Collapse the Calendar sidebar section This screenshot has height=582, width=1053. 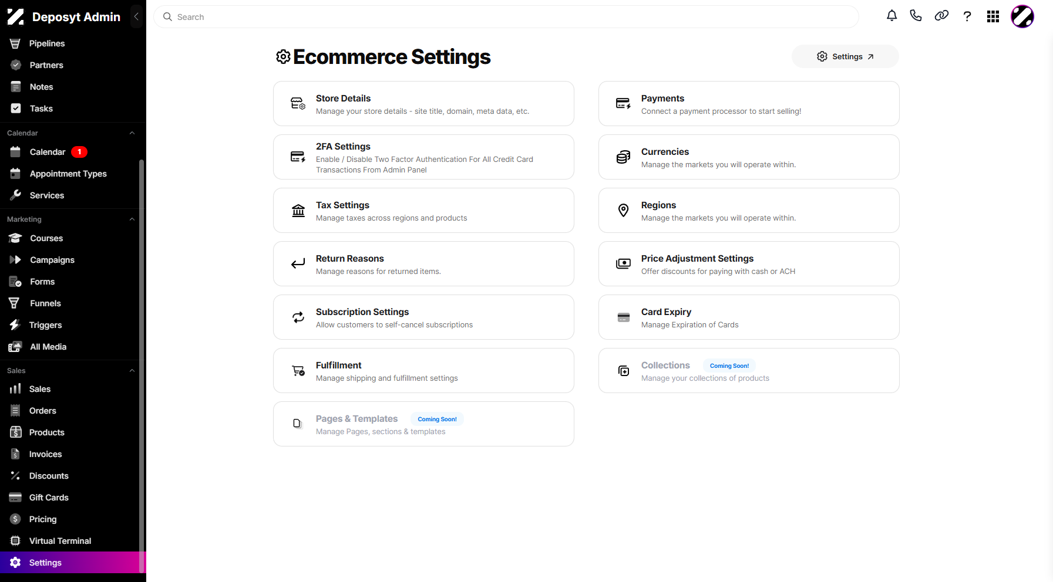coord(132,133)
